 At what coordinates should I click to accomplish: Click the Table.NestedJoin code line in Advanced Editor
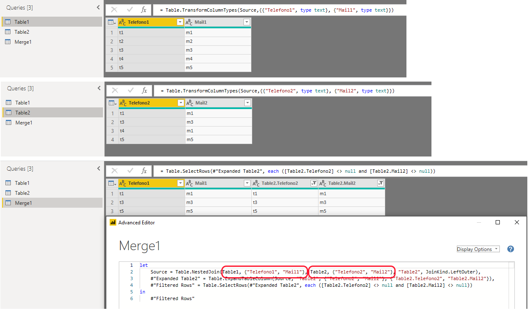(x=316, y=272)
